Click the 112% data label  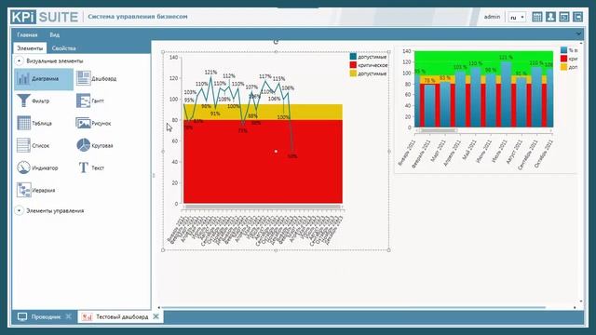click(x=229, y=76)
